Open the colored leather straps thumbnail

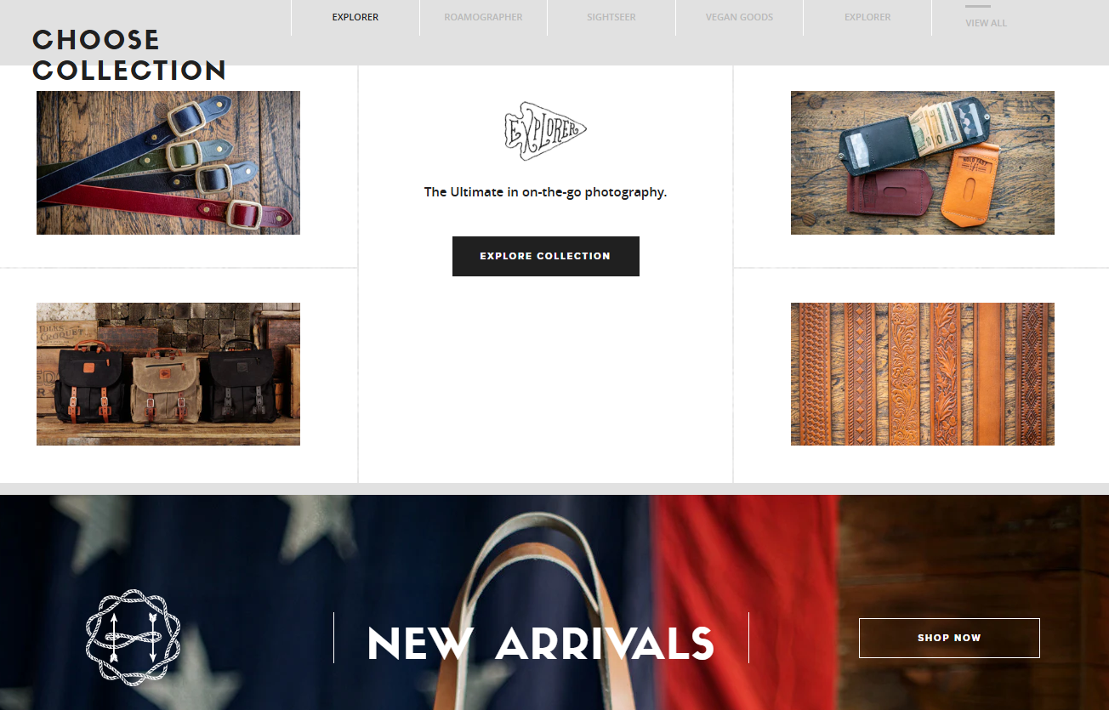(168, 162)
